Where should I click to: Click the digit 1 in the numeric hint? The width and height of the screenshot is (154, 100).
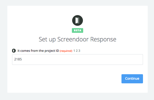coord(74,51)
